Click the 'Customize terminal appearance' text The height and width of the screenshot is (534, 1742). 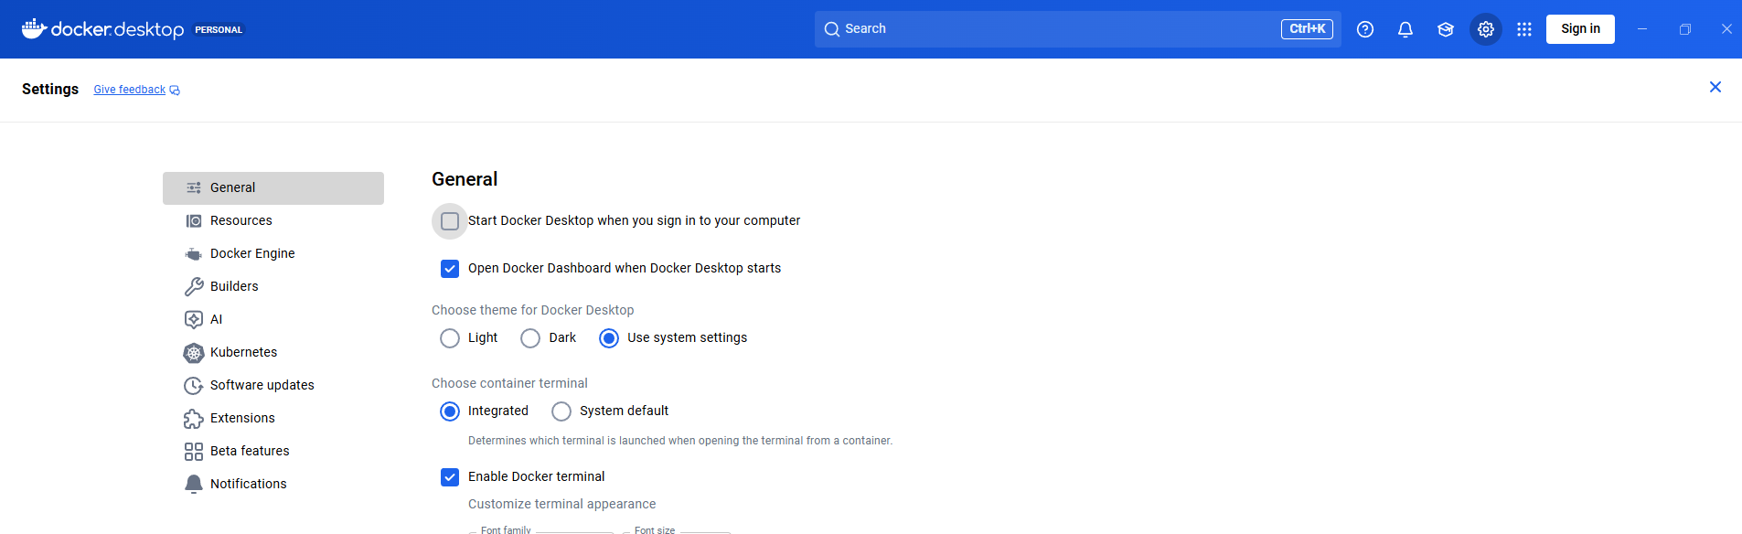coord(561,504)
